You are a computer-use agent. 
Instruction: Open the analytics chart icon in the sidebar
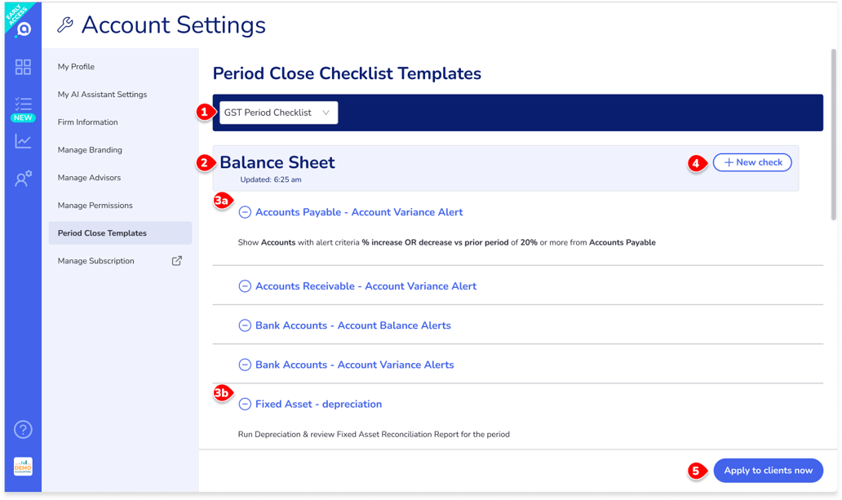[23, 141]
